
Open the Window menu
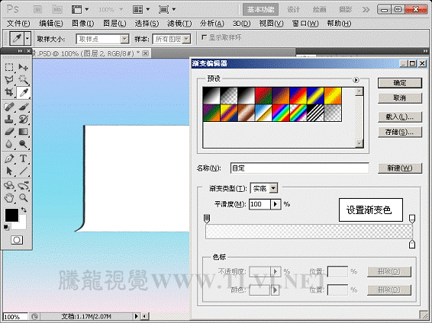point(305,24)
